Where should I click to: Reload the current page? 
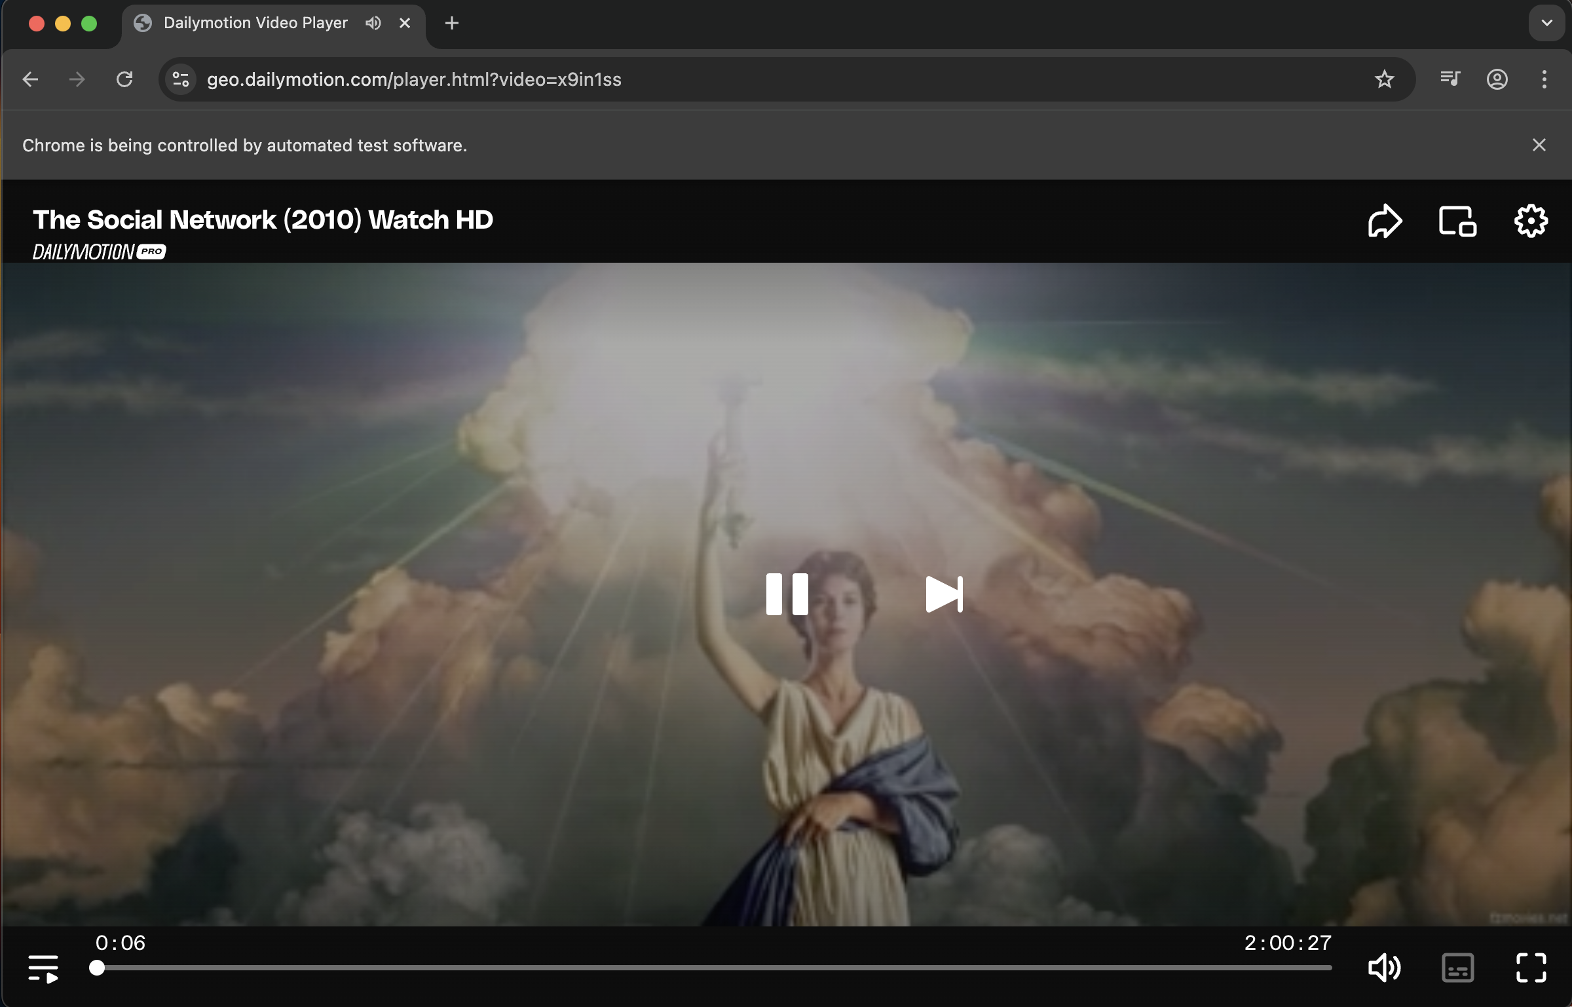tap(124, 79)
